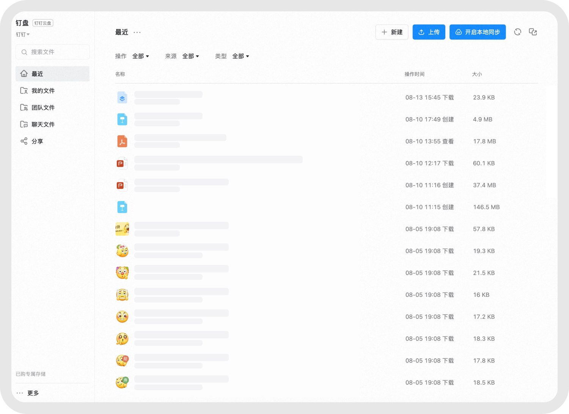Expand the 类型 filter dropdown

pos(241,56)
